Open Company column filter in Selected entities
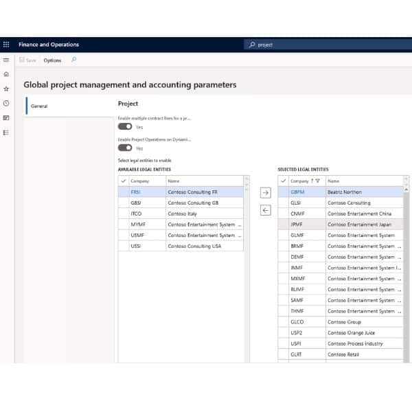 [318, 181]
